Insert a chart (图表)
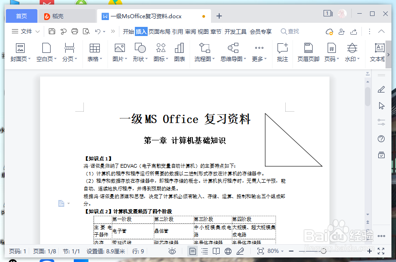This screenshot has width=396, height=262. [180, 52]
